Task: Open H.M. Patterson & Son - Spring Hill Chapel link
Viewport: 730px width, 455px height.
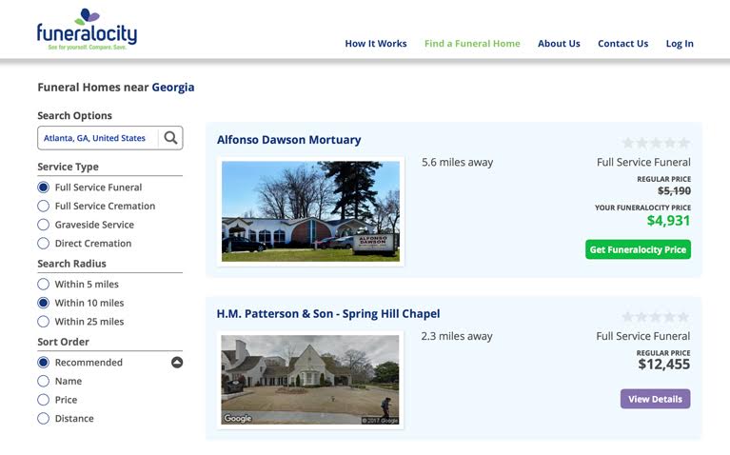Action: (328, 314)
